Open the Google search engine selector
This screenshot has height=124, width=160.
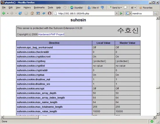(129, 13)
